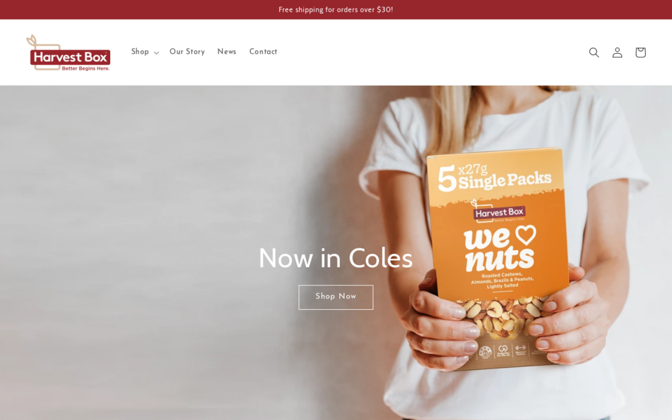The height and width of the screenshot is (420, 672).
Task: Click the Now in Coles heading
Action: click(x=335, y=259)
